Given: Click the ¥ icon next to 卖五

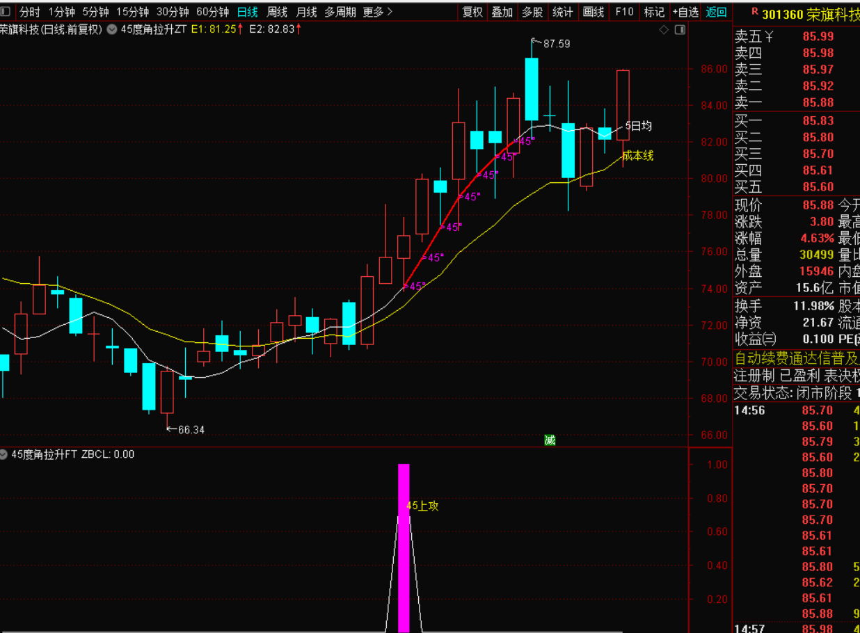Looking at the screenshot, I should click(x=770, y=37).
